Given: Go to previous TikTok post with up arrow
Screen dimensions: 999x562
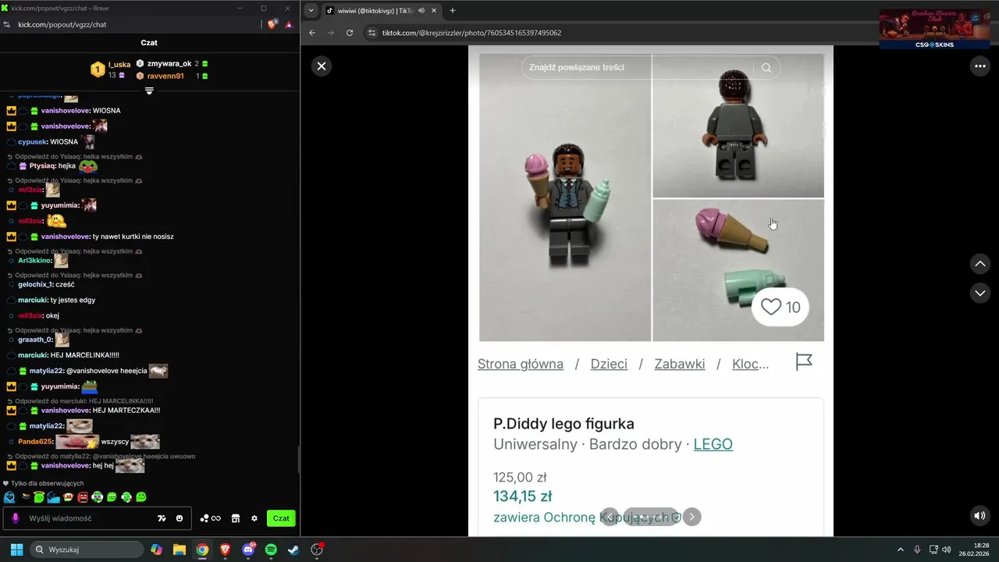Looking at the screenshot, I should point(980,264).
